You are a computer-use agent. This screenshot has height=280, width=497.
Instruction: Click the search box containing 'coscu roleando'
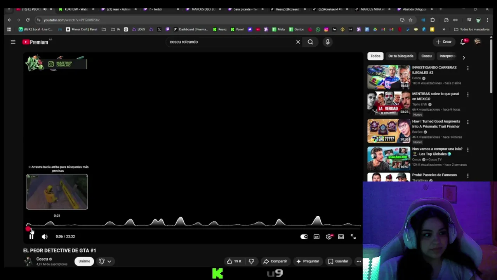(231, 42)
